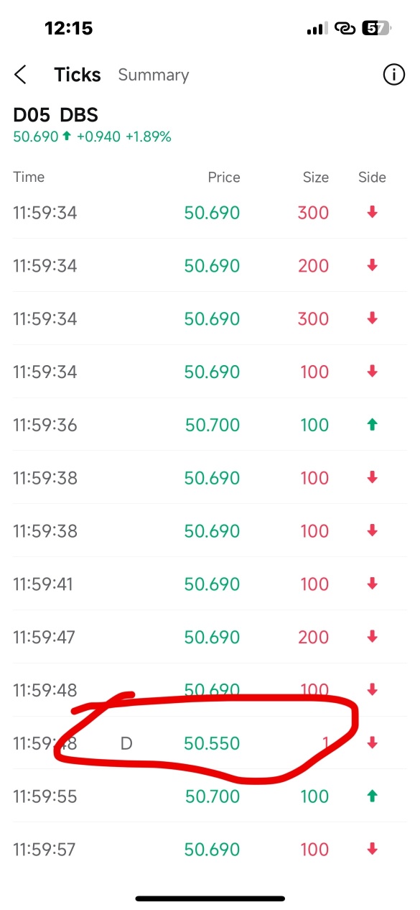Tap green up arrow in 11:59:36 row

372,425
